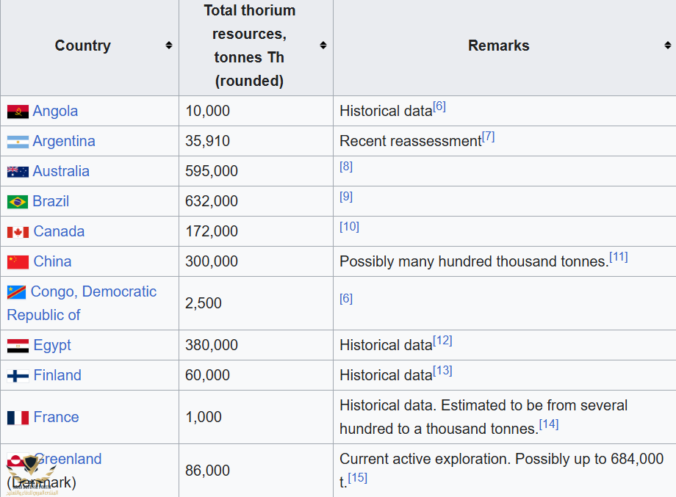
Task: Follow citation [11] in China remarks
Action: click(618, 257)
